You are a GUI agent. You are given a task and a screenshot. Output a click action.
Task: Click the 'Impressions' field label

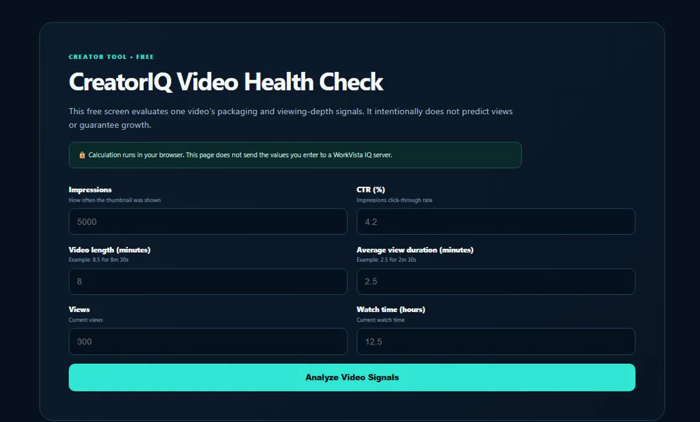[90, 190]
